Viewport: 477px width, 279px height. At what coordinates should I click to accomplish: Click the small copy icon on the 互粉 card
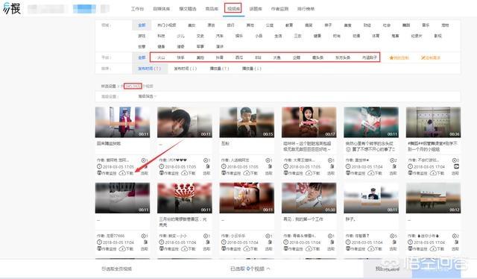pos(270,166)
